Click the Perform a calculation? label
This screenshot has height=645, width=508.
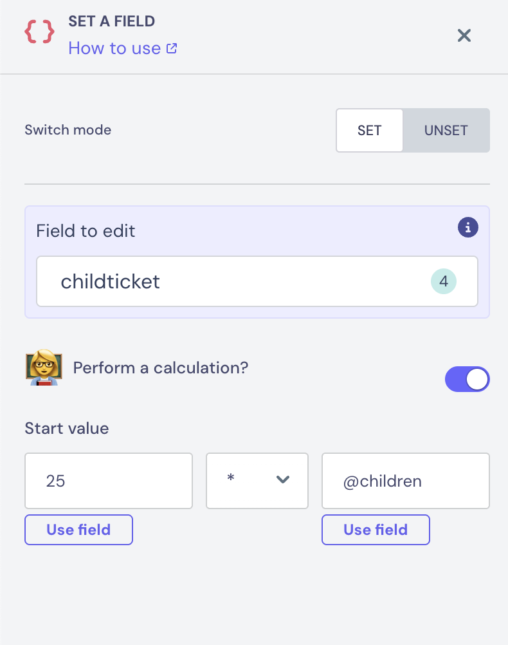tap(161, 368)
